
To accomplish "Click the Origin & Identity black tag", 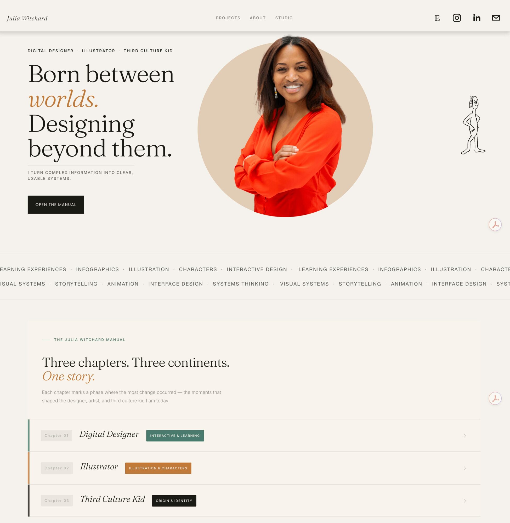I will click(174, 501).
